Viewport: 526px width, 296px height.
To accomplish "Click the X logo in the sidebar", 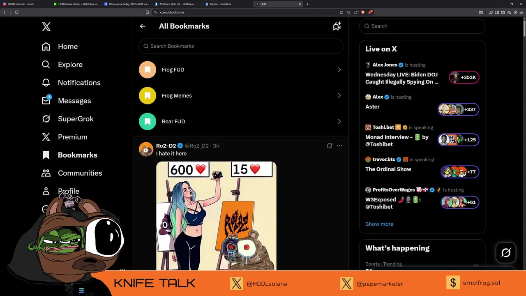I will click(46, 27).
